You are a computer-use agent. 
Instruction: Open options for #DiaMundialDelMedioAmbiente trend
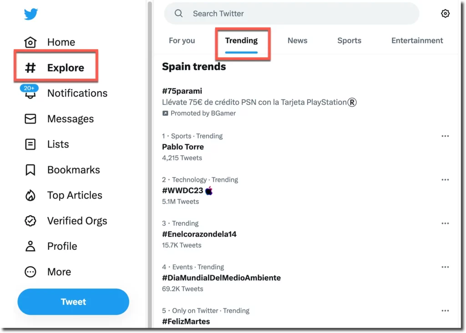(x=445, y=267)
